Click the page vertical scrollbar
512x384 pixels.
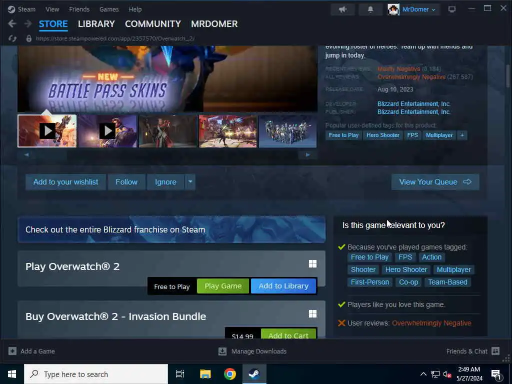[508, 75]
